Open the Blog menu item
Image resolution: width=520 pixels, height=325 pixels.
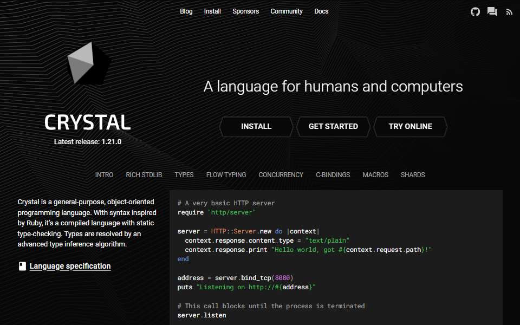pyautogui.click(x=186, y=11)
